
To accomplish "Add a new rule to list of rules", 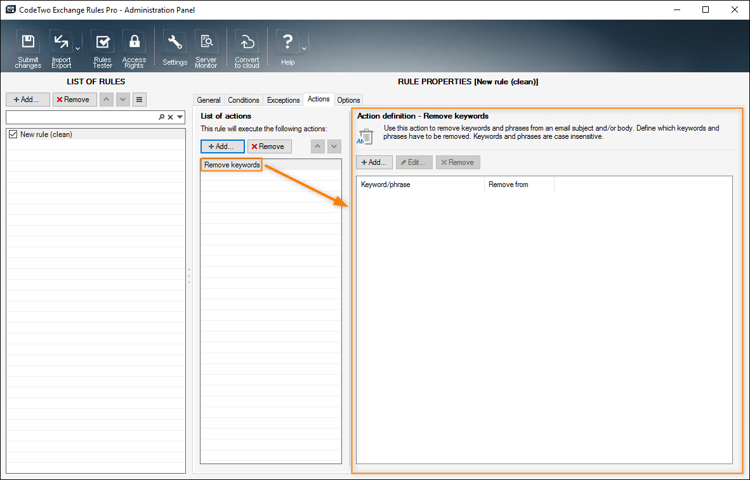I will pyautogui.click(x=28, y=100).
